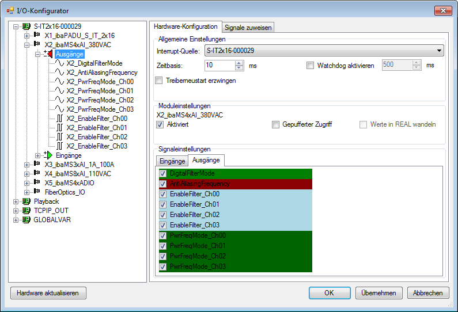This screenshot has height=312, width=458.
Task: Enable the Watchdog aktivieren checkbox
Action: [310, 66]
